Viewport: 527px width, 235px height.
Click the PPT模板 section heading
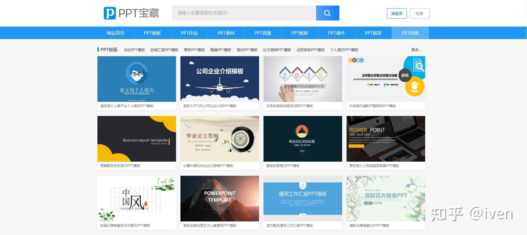tap(109, 50)
